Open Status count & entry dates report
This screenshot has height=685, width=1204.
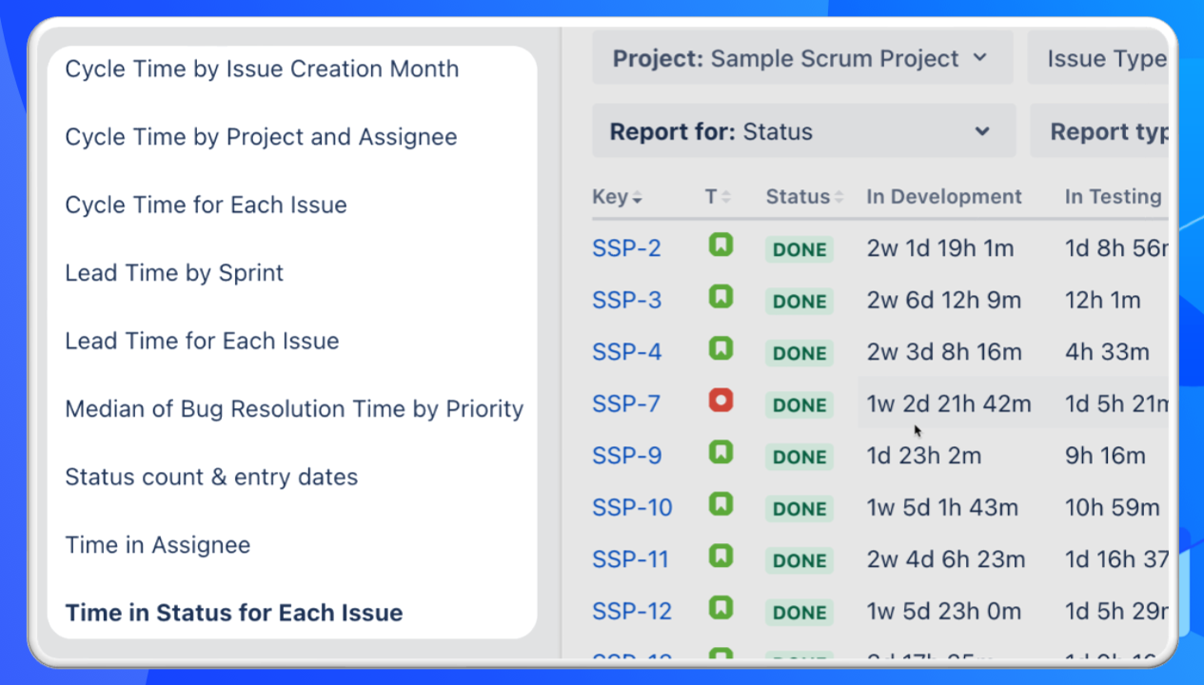[x=211, y=477]
